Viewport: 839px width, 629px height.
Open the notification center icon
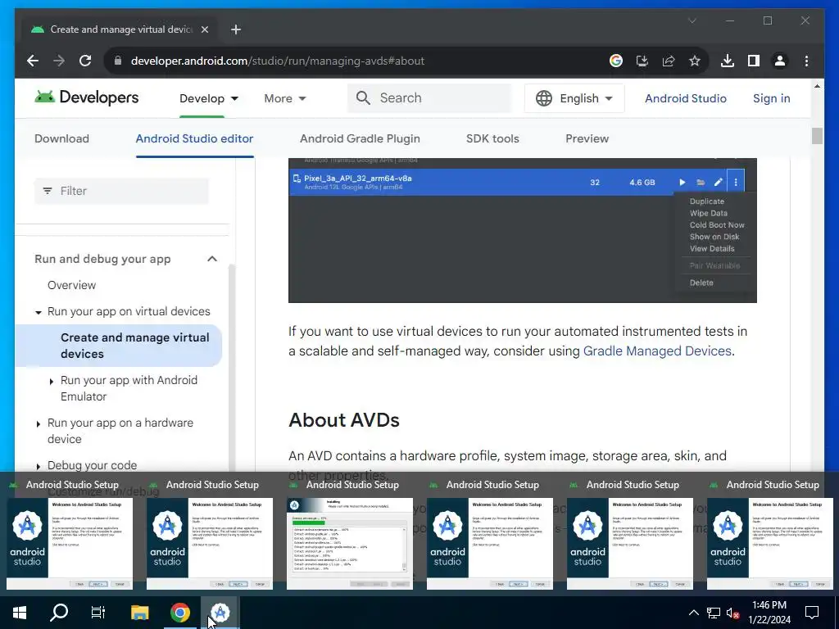pos(812,613)
